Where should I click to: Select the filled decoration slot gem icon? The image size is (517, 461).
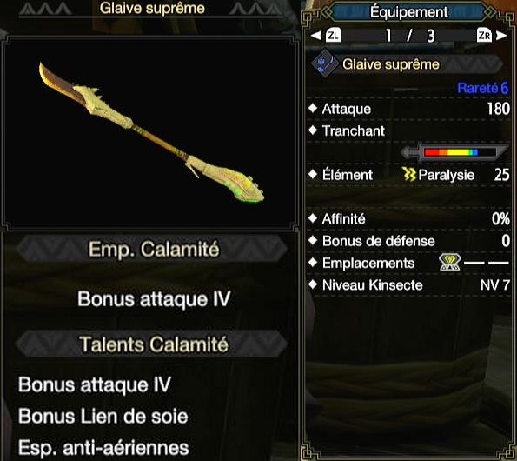click(450, 263)
